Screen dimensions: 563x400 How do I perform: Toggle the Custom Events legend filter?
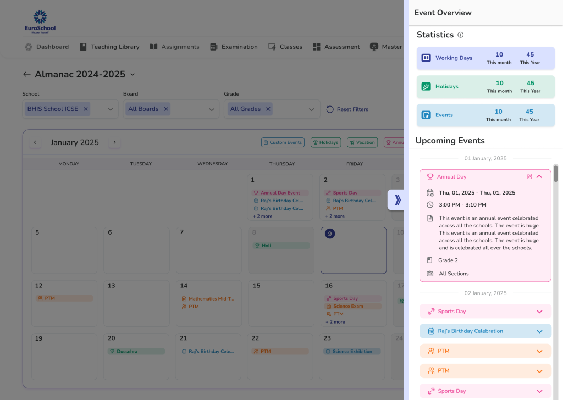pos(283,142)
